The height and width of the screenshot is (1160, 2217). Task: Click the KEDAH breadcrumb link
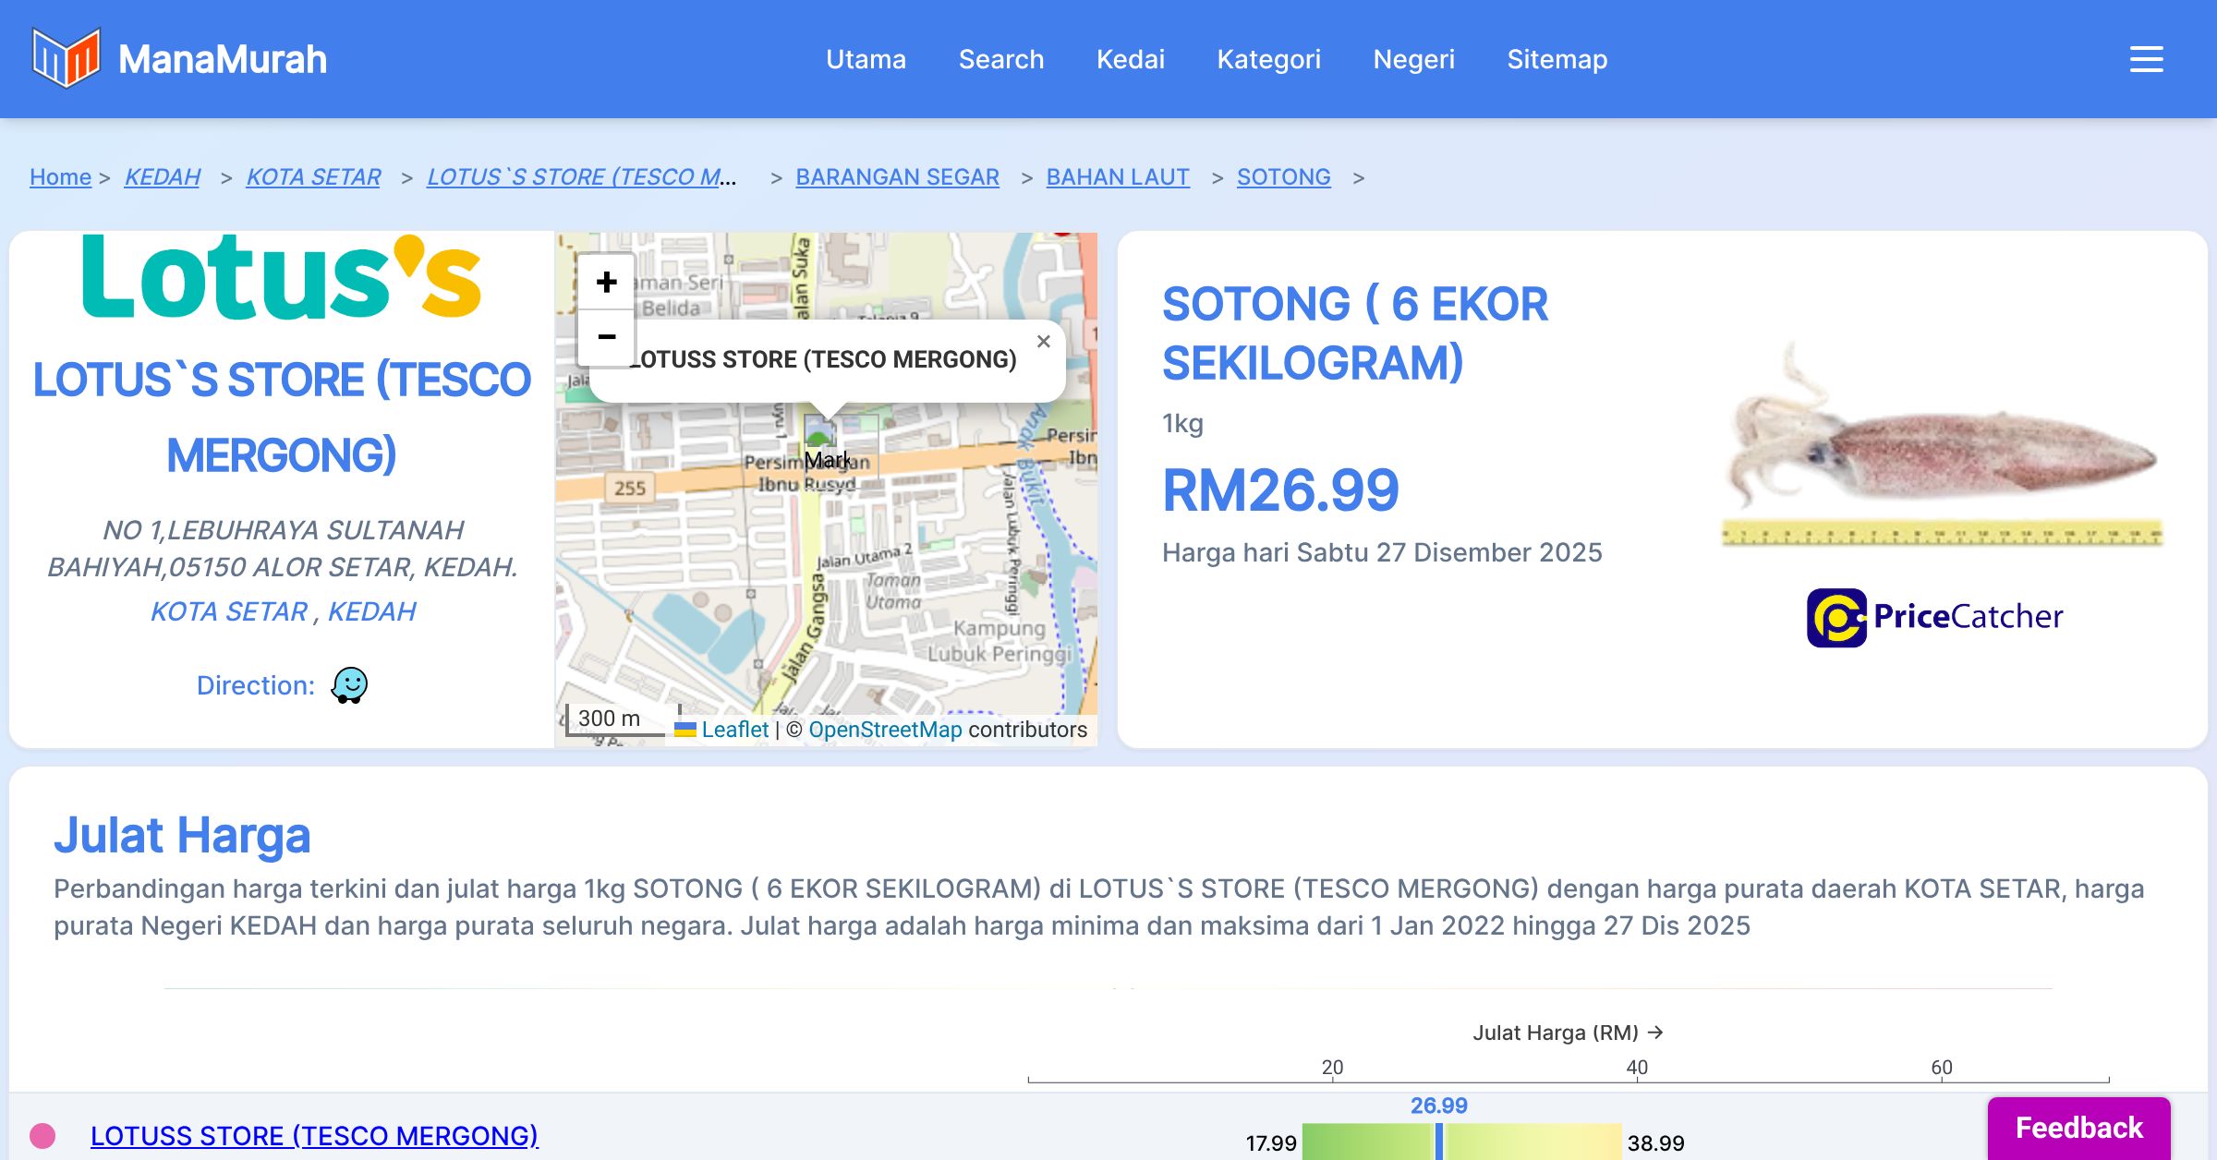tap(163, 176)
